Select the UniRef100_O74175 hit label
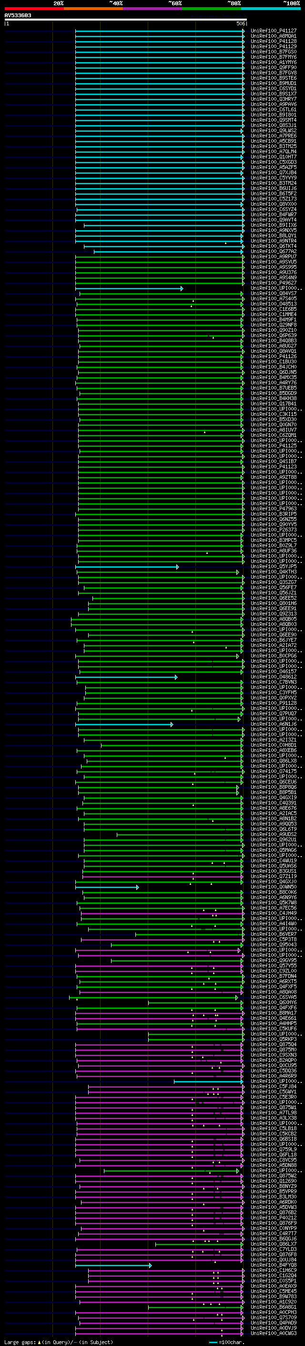Screen dimensions: 305x1346 click(273, 772)
